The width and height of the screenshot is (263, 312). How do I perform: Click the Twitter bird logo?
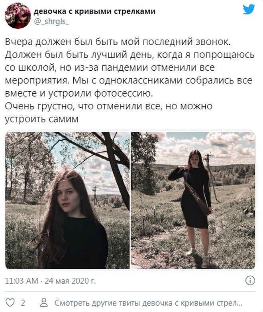(249, 9)
